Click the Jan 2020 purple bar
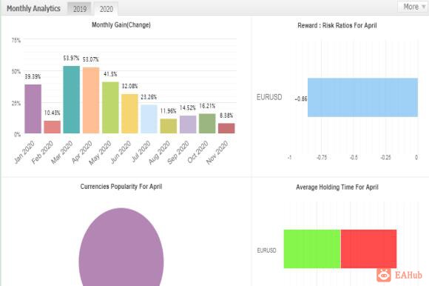This screenshot has height=286, width=429. tap(33, 109)
